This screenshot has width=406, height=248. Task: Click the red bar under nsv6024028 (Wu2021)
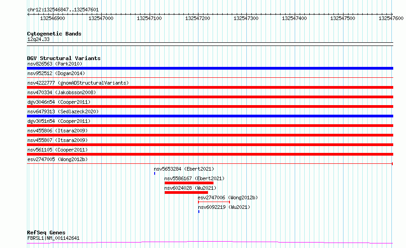186,192
